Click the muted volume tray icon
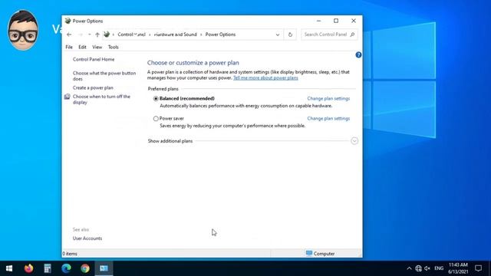This screenshot has height=276, width=491. (x=427, y=268)
